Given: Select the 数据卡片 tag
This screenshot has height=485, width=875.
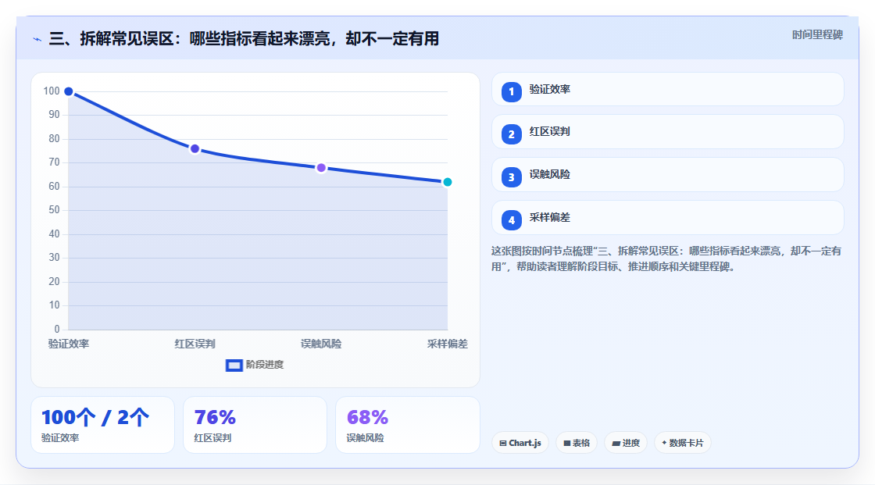Looking at the screenshot, I should click(x=683, y=443).
